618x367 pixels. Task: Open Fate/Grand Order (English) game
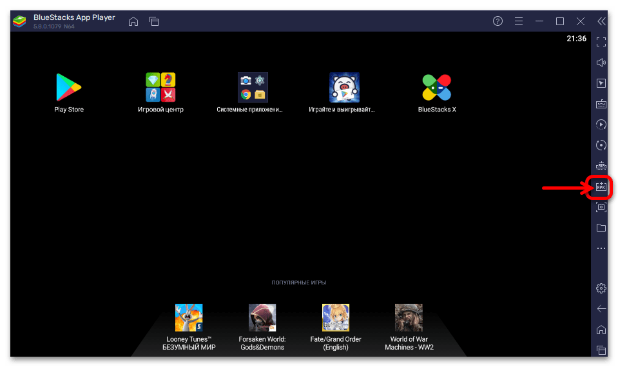335,317
